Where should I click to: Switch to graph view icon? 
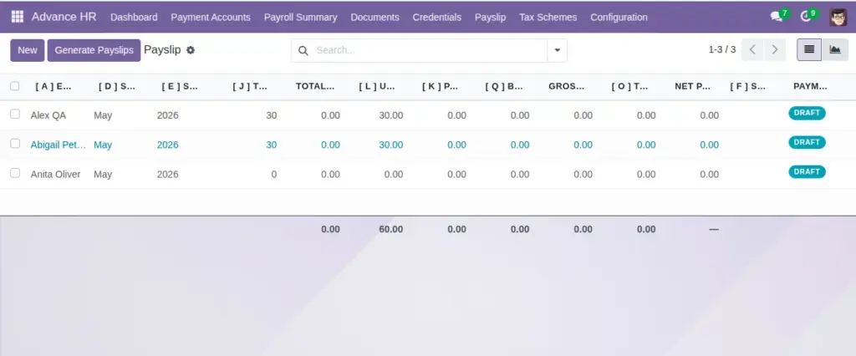[835, 49]
